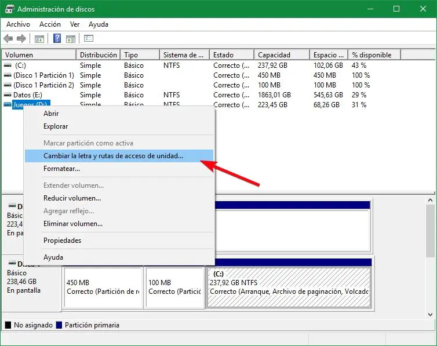The height and width of the screenshot is (346, 437).
Task: Click the 1863,01 GB capacity cell
Action: [274, 95]
